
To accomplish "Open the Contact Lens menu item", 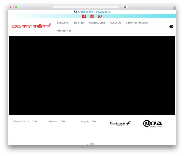I will (97, 22).
